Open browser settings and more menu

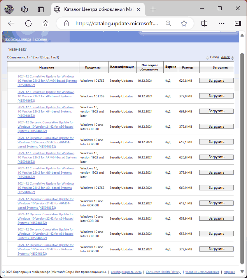click(x=221, y=23)
